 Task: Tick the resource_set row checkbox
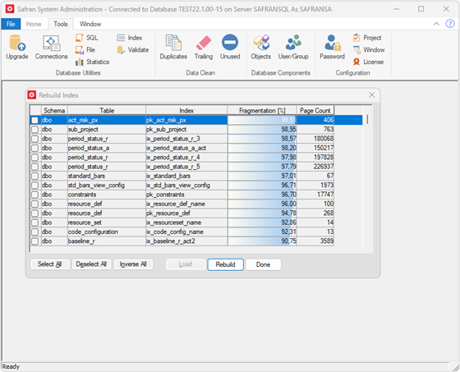34,223
